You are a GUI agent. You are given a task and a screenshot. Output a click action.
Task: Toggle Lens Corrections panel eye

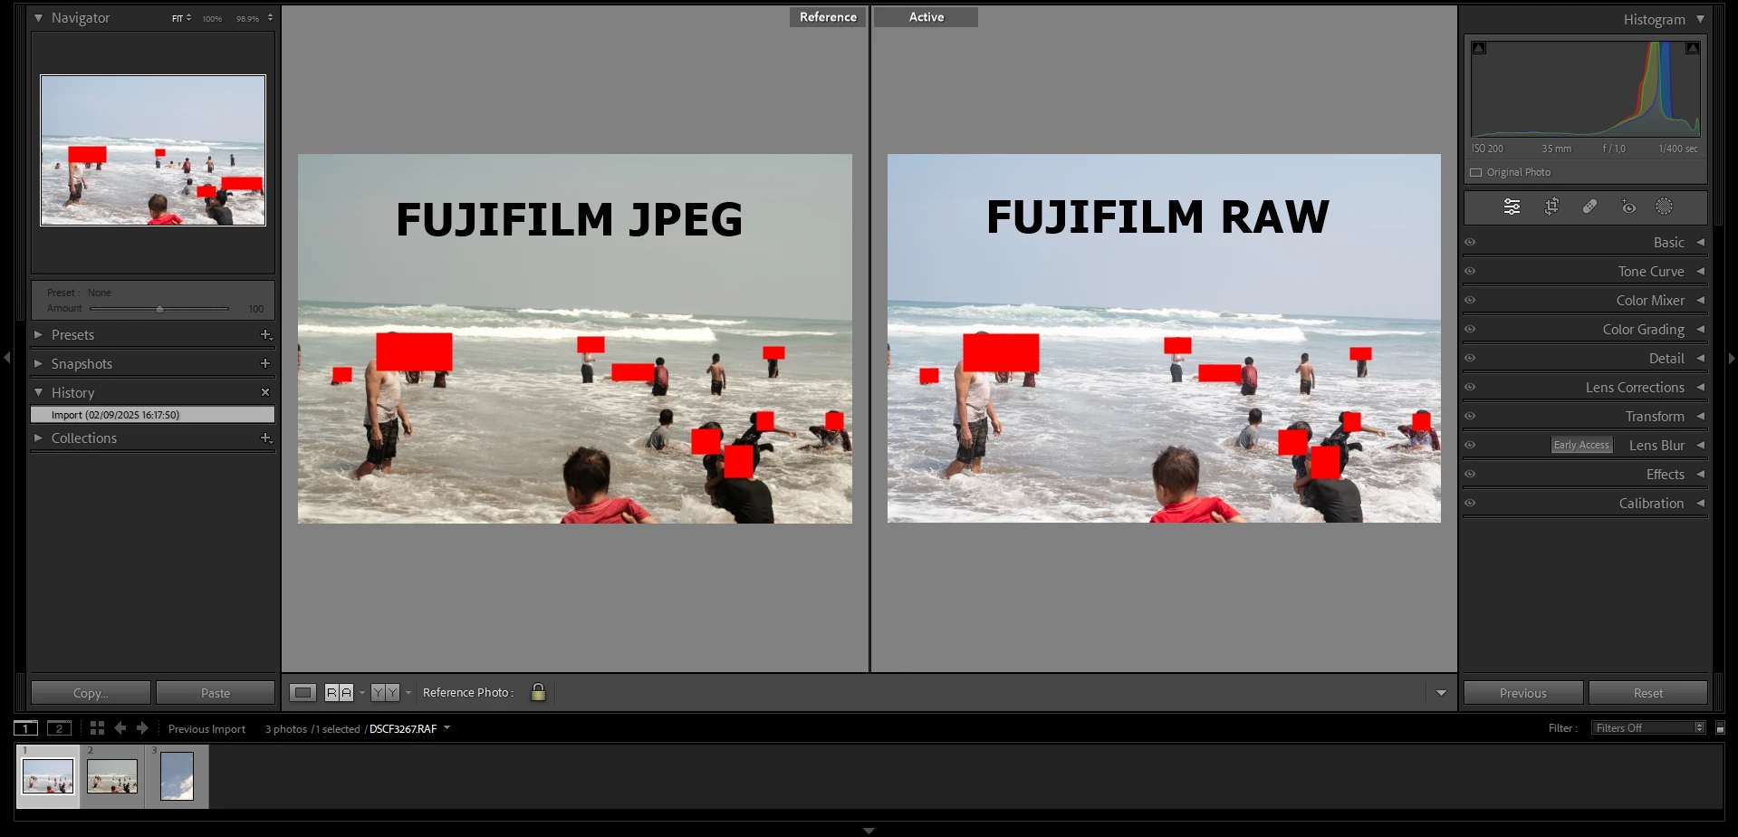[1470, 388]
